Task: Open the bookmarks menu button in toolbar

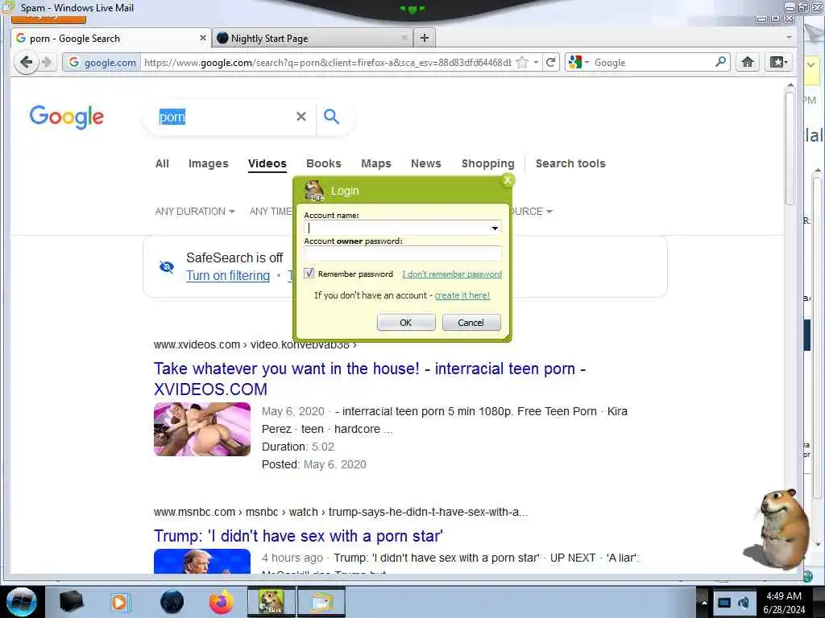Action: tap(779, 62)
